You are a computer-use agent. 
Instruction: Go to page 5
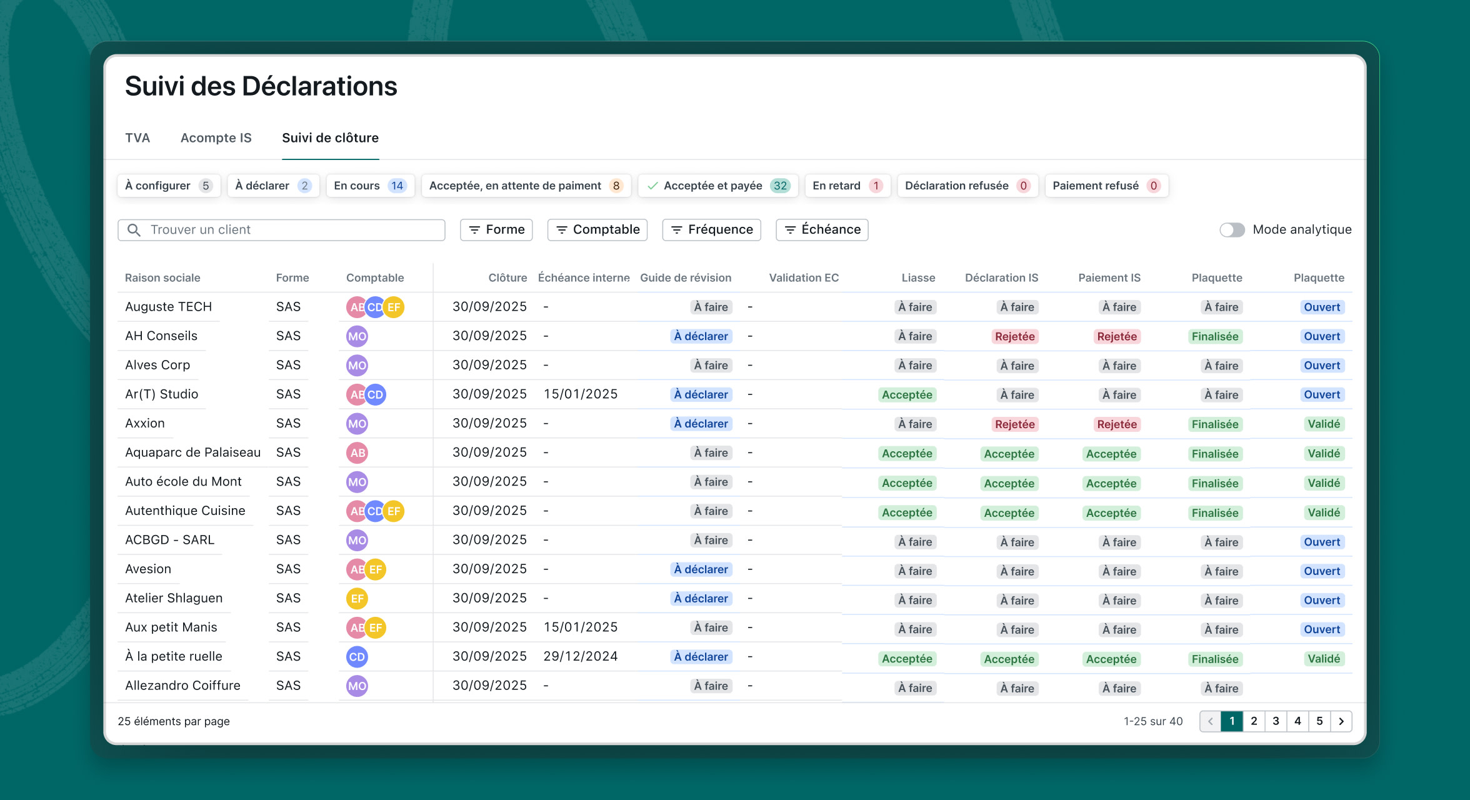point(1319,721)
